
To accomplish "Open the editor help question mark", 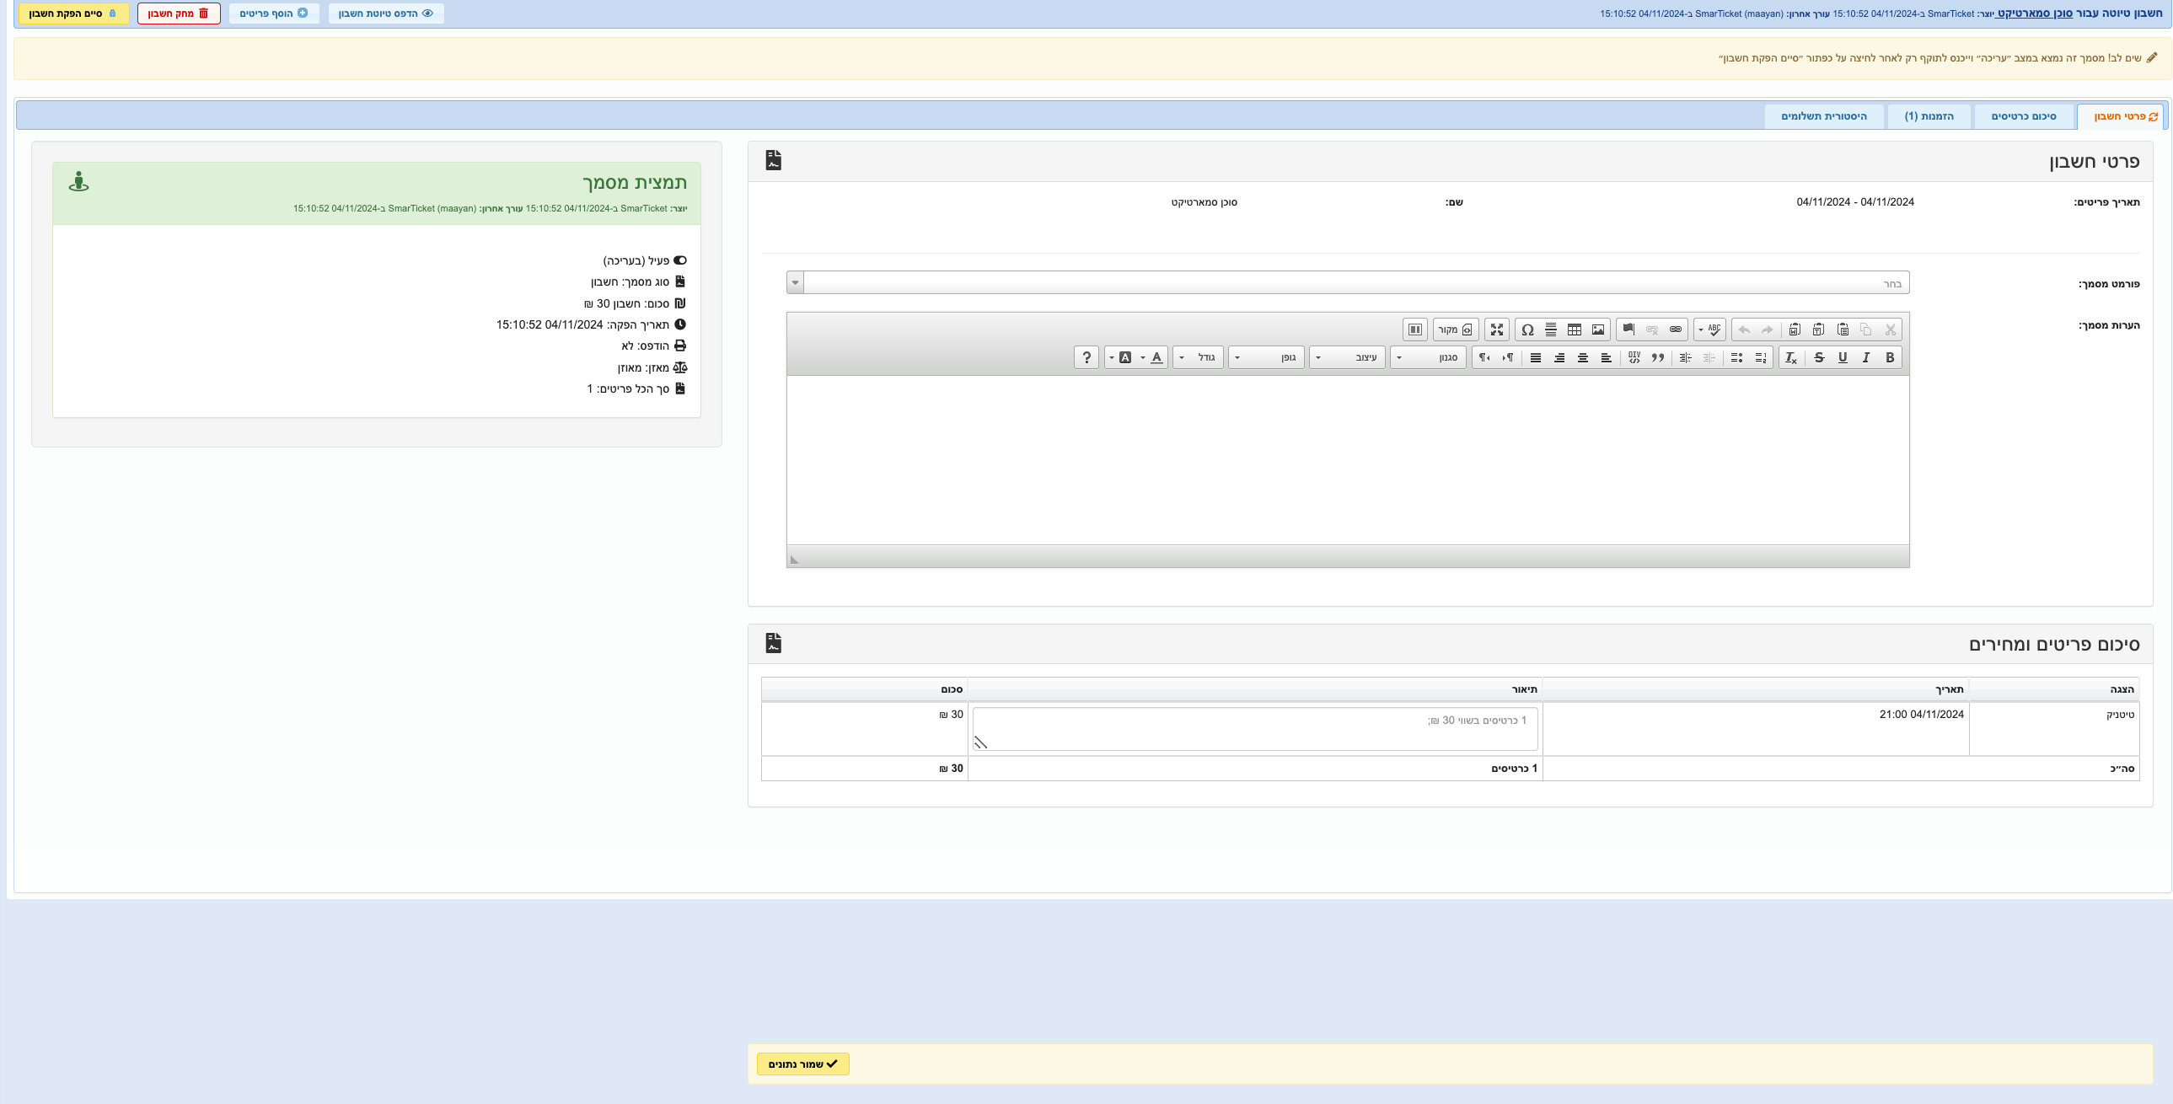I will [1086, 357].
